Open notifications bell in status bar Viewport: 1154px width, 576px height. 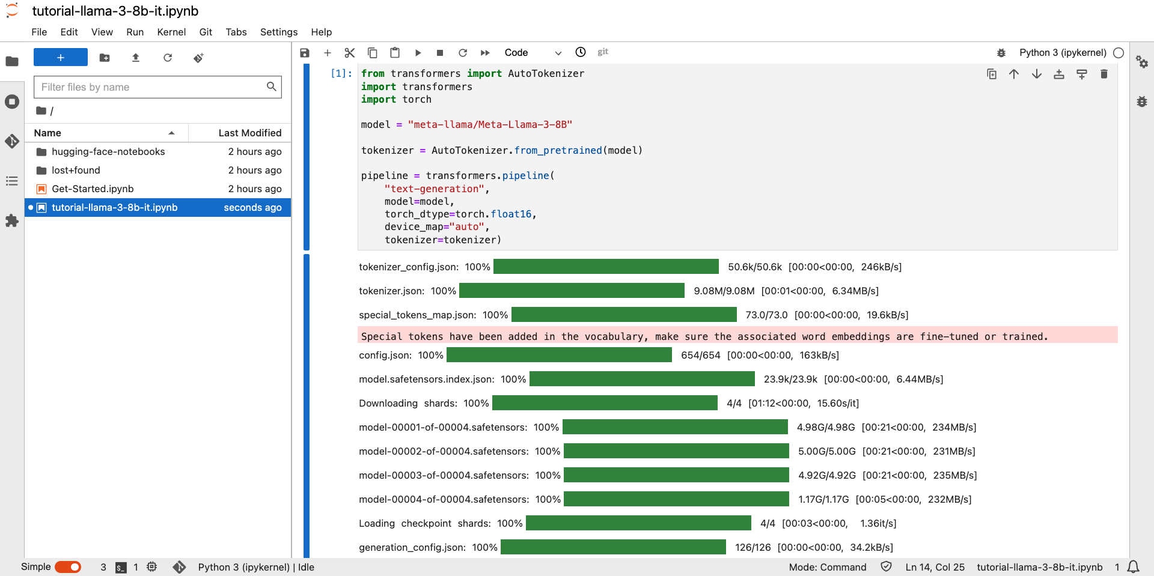(x=1133, y=567)
